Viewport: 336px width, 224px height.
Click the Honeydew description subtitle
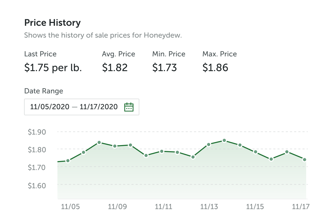point(103,36)
